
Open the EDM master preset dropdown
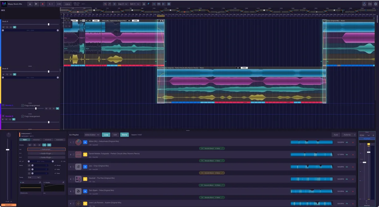[365, 135]
